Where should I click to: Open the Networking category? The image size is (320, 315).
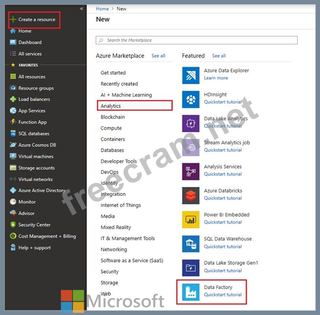[x=114, y=249]
